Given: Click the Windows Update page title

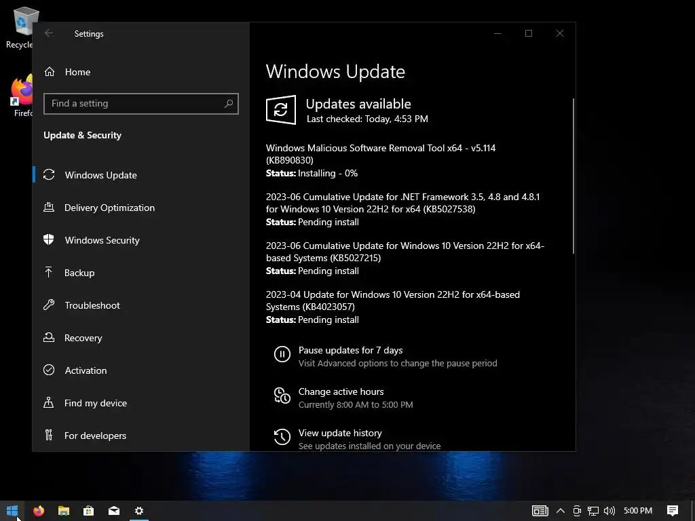Looking at the screenshot, I should coord(335,71).
